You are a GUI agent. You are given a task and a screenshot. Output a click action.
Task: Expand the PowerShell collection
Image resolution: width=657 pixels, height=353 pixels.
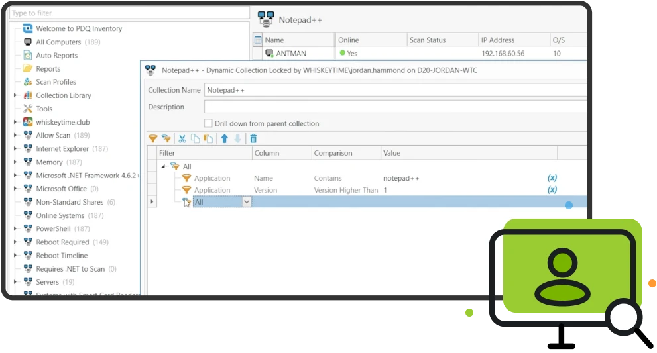15,228
